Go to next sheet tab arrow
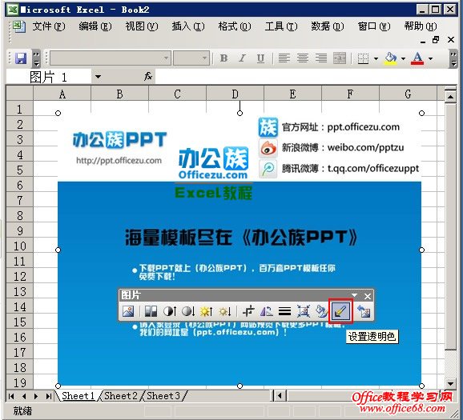Image resolution: width=463 pixels, height=420 pixels. coord(36,396)
